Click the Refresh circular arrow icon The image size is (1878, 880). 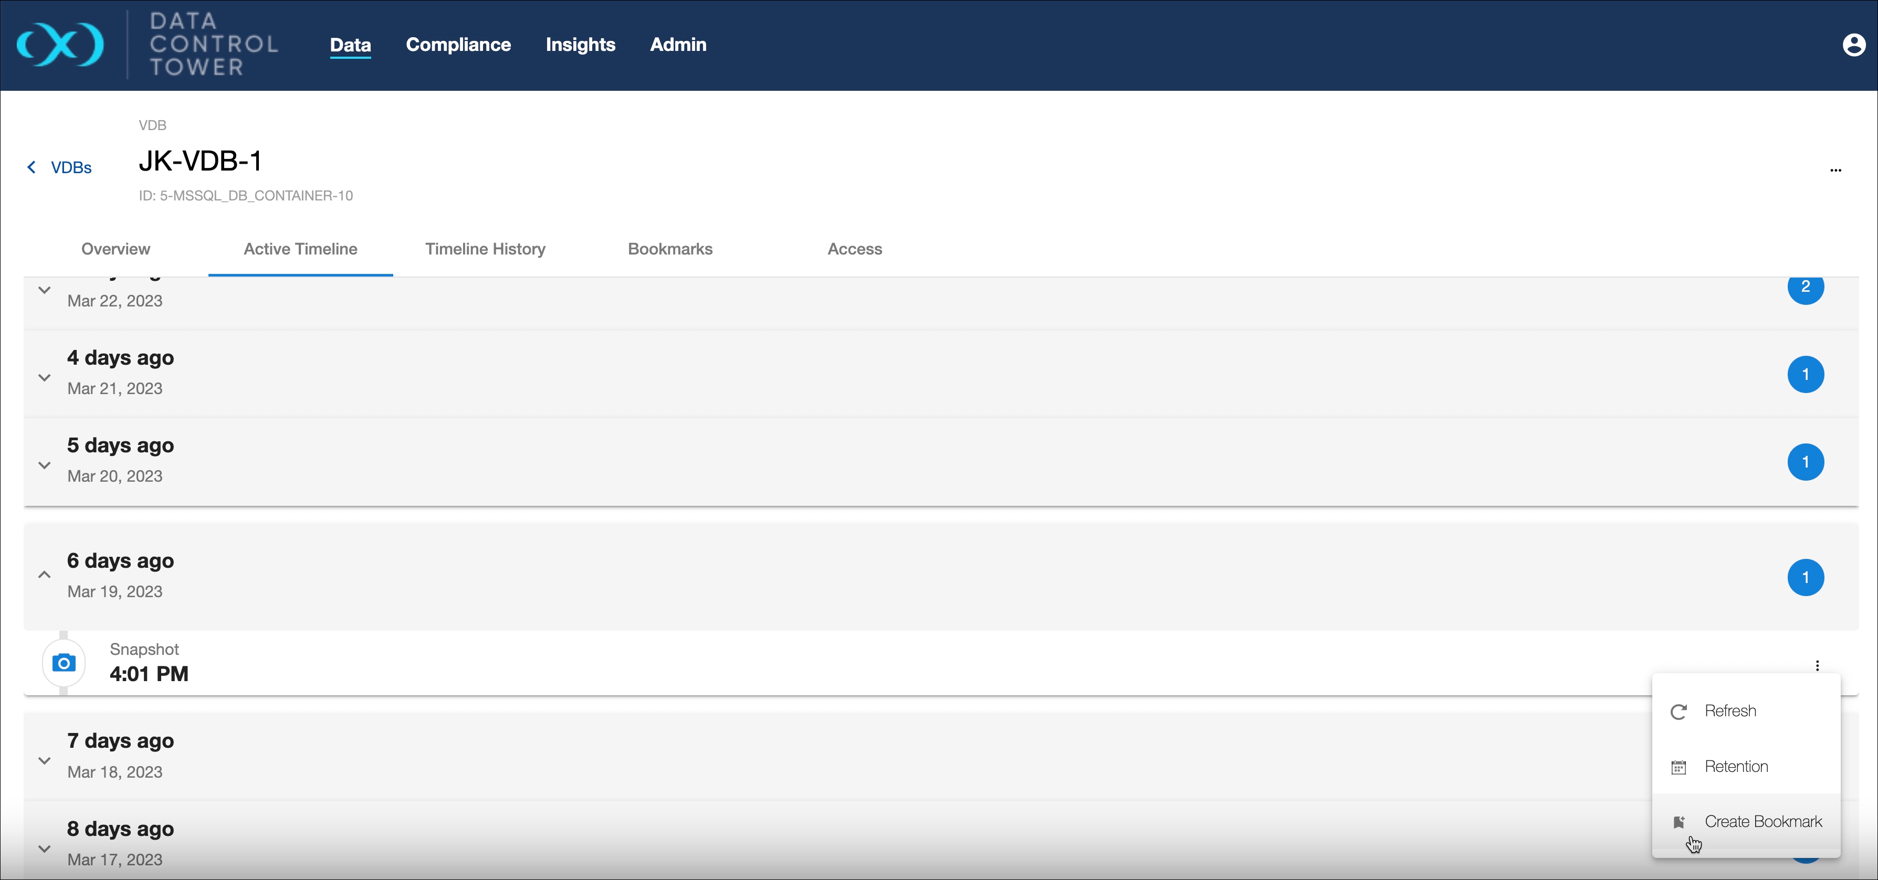tap(1678, 712)
